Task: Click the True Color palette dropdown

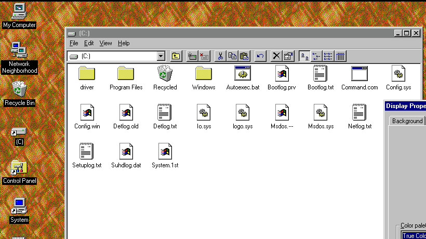Action: point(414,235)
